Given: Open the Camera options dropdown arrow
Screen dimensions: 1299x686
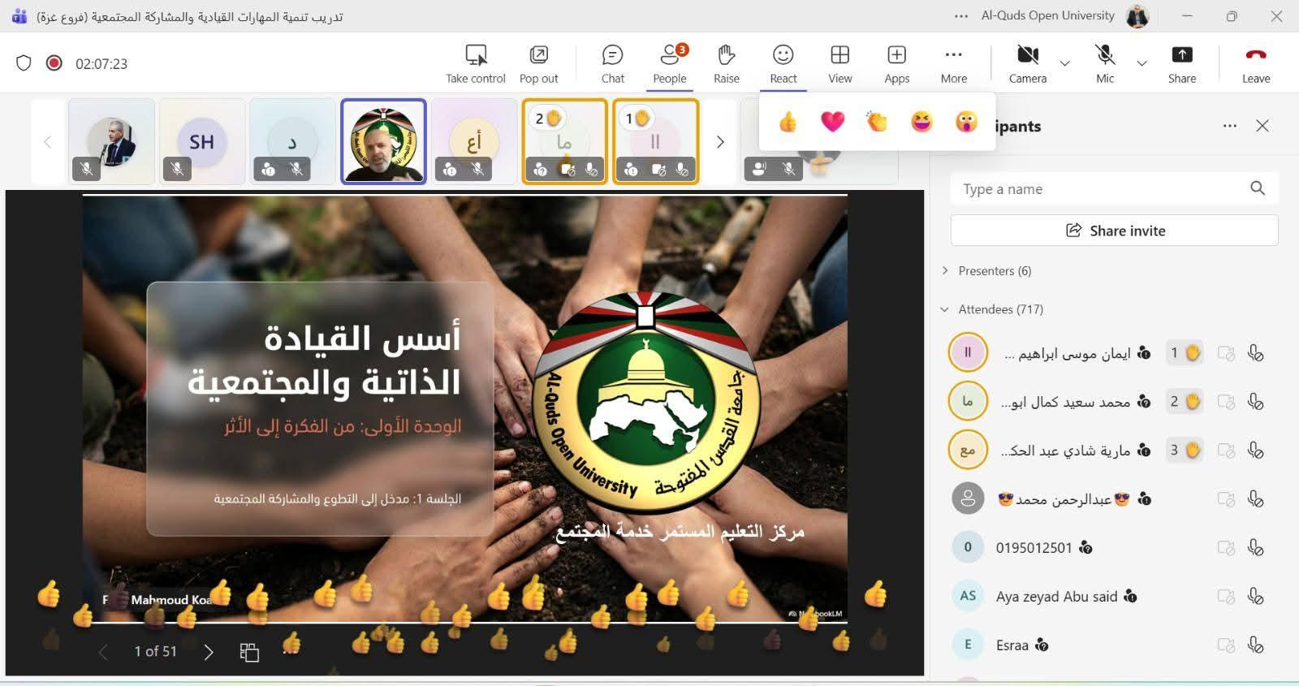Looking at the screenshot, I should (x=1065, y=63).
